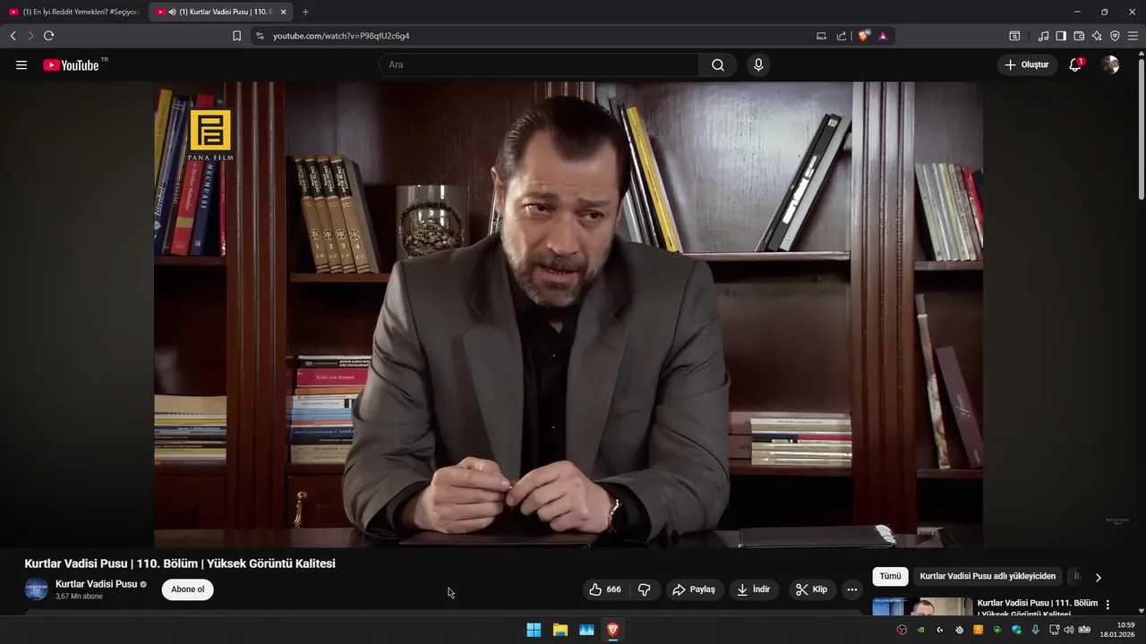This screenshot has width=1146, height=644.
Task: Toggle the browser sidebar panel icon
Action: (1061, 36)
